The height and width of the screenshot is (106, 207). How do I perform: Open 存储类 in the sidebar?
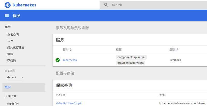pos(11,61)
